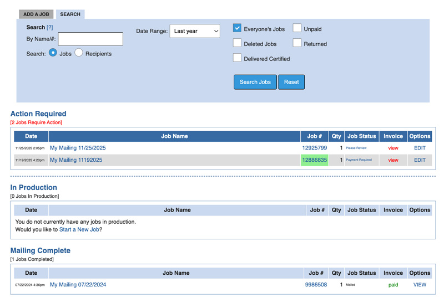Click EDIT for My Mailing 11192025
The height and width of the screenshot is (308, 444).
(x=420, y=160)
